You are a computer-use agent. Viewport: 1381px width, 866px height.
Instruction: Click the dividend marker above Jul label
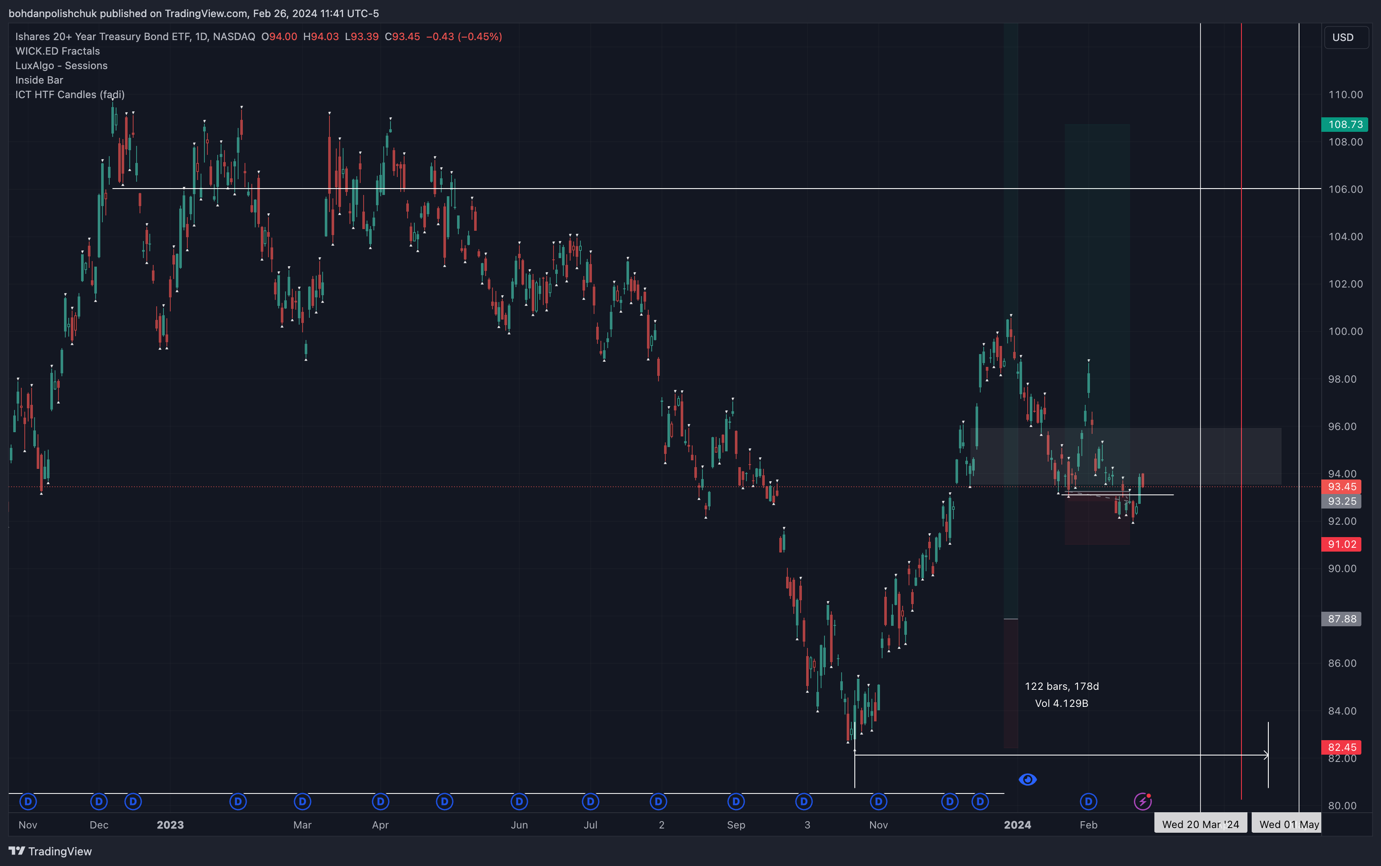click(x=591, y=801)
